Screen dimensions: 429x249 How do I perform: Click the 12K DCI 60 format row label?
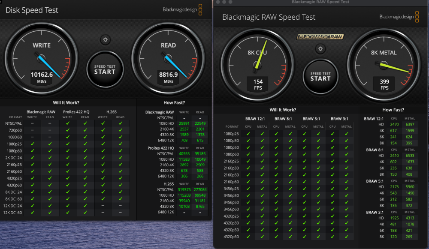[12, 213]
